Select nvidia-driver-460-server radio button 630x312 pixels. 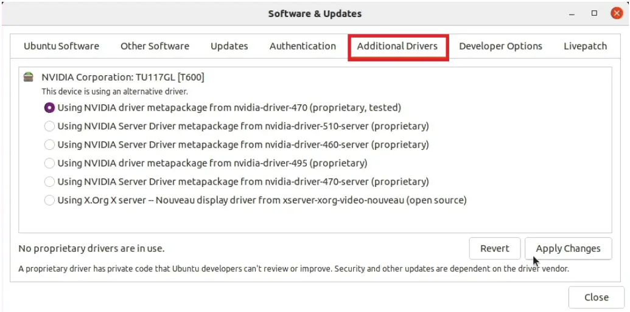[50, 145]
